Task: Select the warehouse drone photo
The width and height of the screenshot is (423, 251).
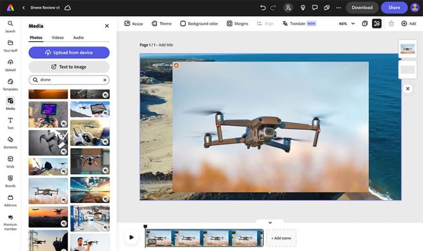Action: [x=90, y=219]
